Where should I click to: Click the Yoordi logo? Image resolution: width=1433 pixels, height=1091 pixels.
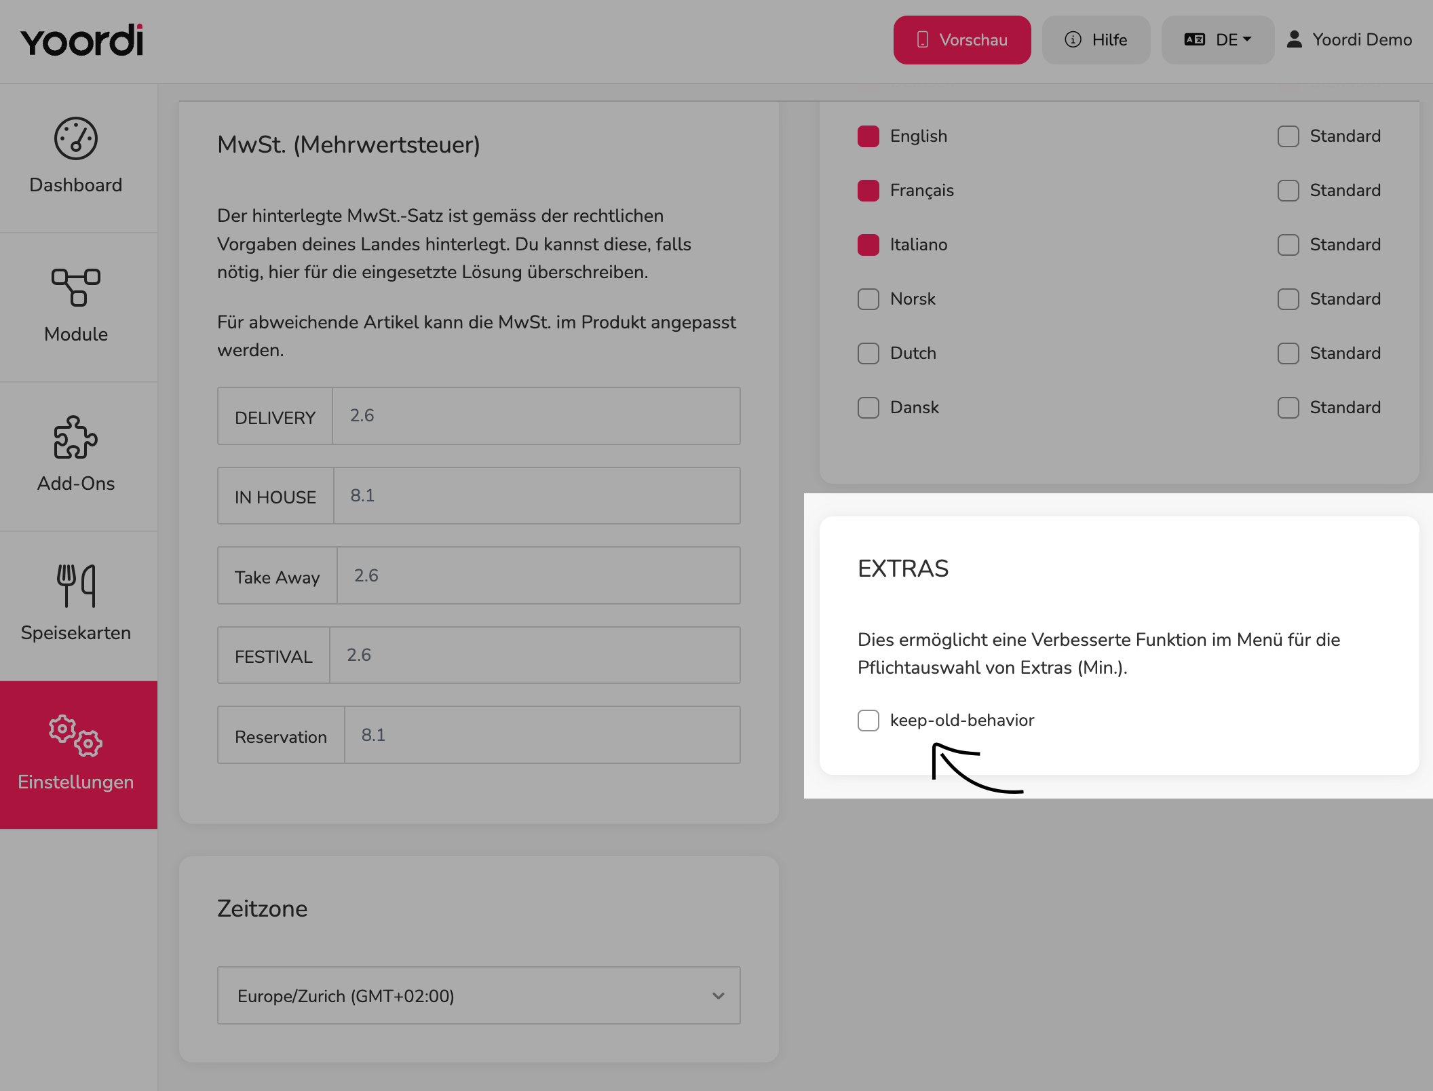tap(82, 40)
